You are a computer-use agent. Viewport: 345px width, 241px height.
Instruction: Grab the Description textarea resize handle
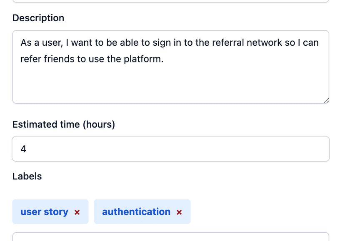(x=326, y=100)
